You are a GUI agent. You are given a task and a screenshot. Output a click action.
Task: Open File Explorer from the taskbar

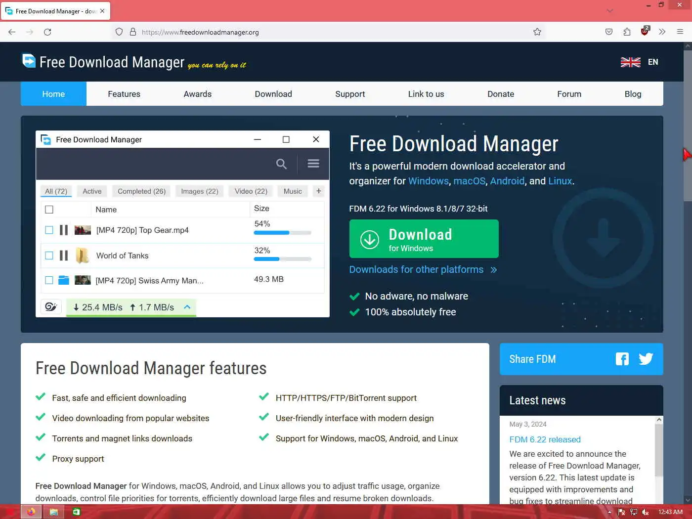tap(54, 512)
